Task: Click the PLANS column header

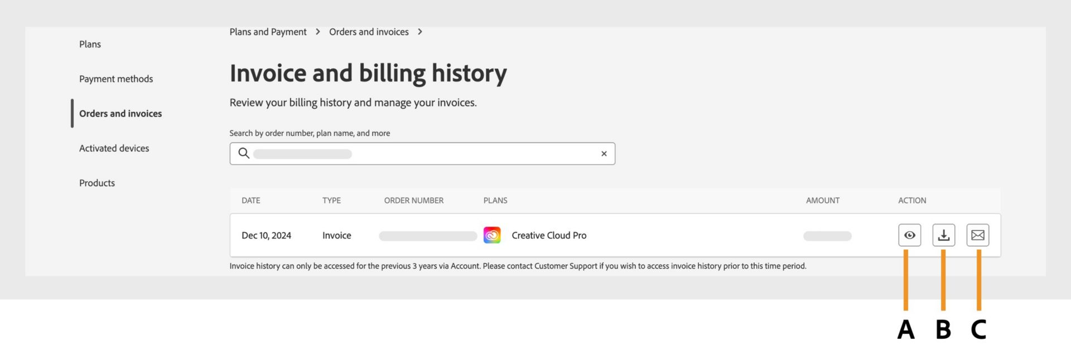Action: pos(495,201)
